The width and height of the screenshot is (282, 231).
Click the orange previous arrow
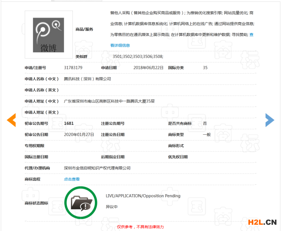coord(11,120)
